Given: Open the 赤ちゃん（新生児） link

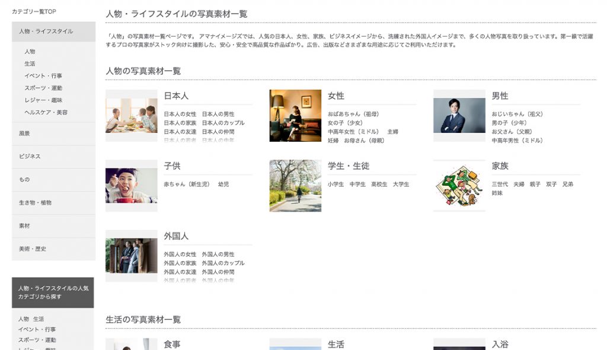Looking at the screenshot, I should (x=187, y=184).
